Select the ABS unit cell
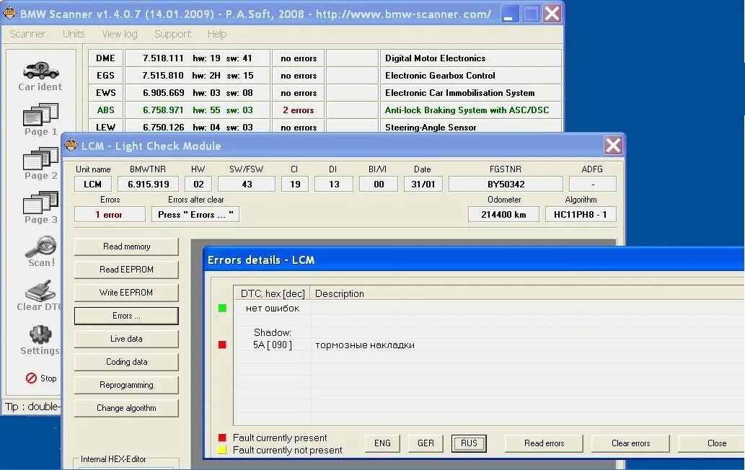Viewport: 745px width, 470px height. click(105, 110)
